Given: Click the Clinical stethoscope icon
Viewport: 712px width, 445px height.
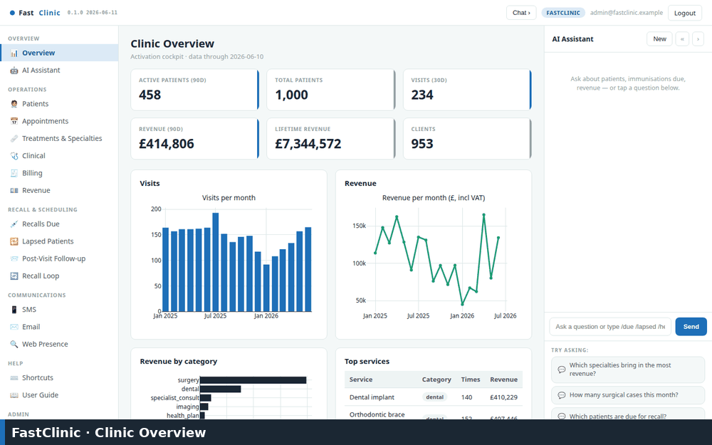Looking at the screenshot, I should pos(14,156).
